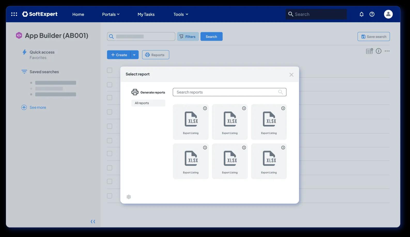Click the settings gear in report dialog
The width and height of the screenshot is (410, 237).
tap(129, 197)
